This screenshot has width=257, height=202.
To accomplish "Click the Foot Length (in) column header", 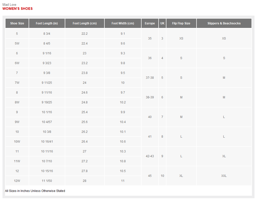I will point(47,23).
